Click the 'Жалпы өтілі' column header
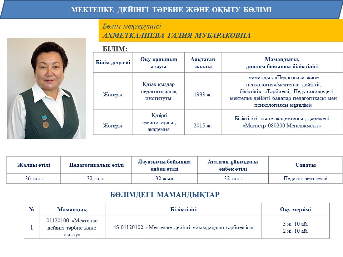Screen dimensions: 343x257 34,165
